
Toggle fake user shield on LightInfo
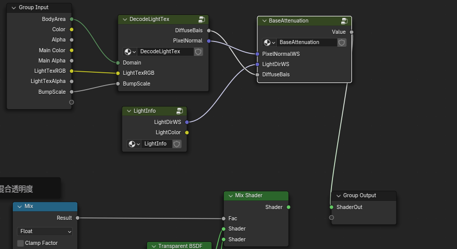pos(177,144)
